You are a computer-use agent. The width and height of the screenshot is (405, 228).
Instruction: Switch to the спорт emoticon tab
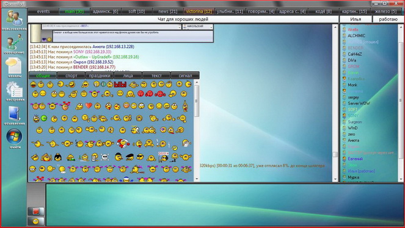(71, 76)
